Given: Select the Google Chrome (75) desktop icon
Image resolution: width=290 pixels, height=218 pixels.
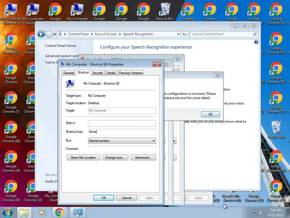Looking at the screenshot, I should 276,43.
